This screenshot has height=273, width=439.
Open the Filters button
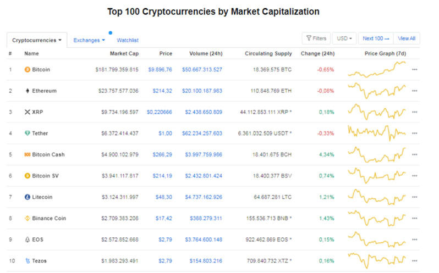316,38
